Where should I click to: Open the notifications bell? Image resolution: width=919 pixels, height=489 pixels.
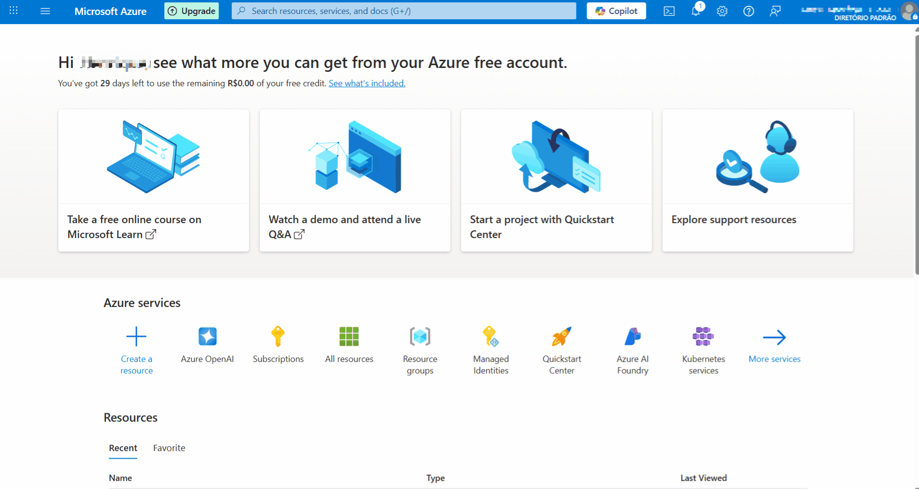click(696, 11)
